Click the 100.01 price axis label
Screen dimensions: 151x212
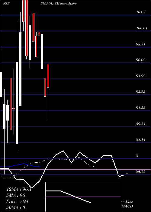pos(141,28)
